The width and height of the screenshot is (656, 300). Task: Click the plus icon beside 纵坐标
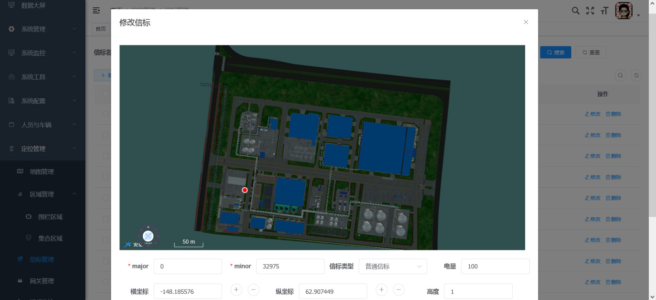pyautogui.click(x=381, y=290)
